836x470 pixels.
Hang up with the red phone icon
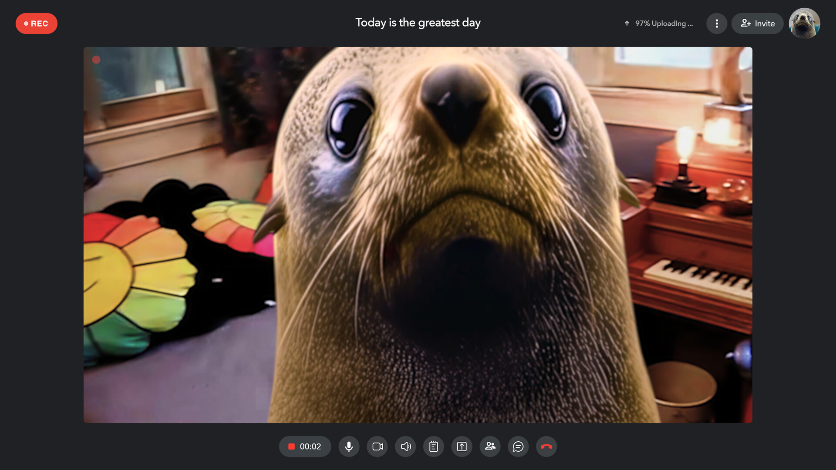click(546, 446)
